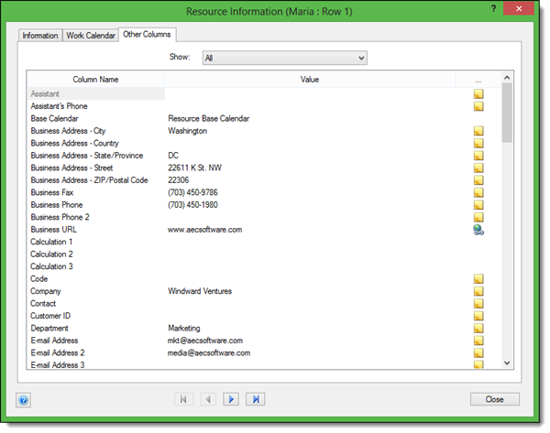The width and height of the screenshot is (550, 433).
Task: Click note icon in Department row
Action: pos(478,329)
